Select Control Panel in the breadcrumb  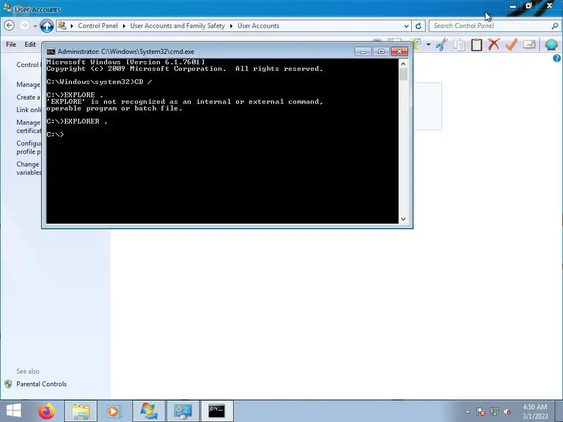click(x=98, y=26)
